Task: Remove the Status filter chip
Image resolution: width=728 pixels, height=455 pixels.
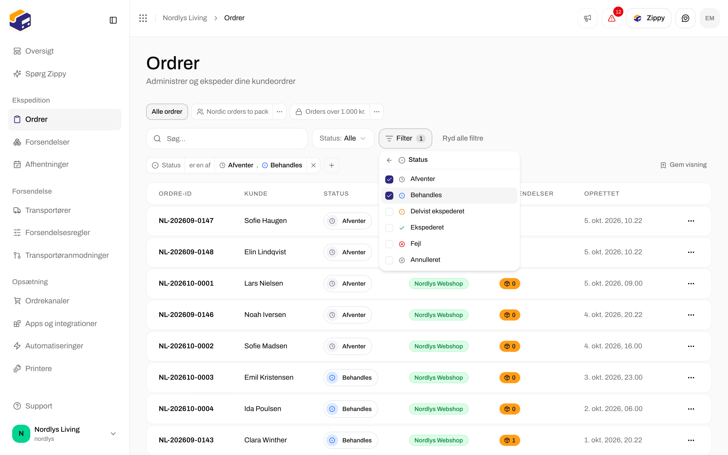Action: point(313,165)
